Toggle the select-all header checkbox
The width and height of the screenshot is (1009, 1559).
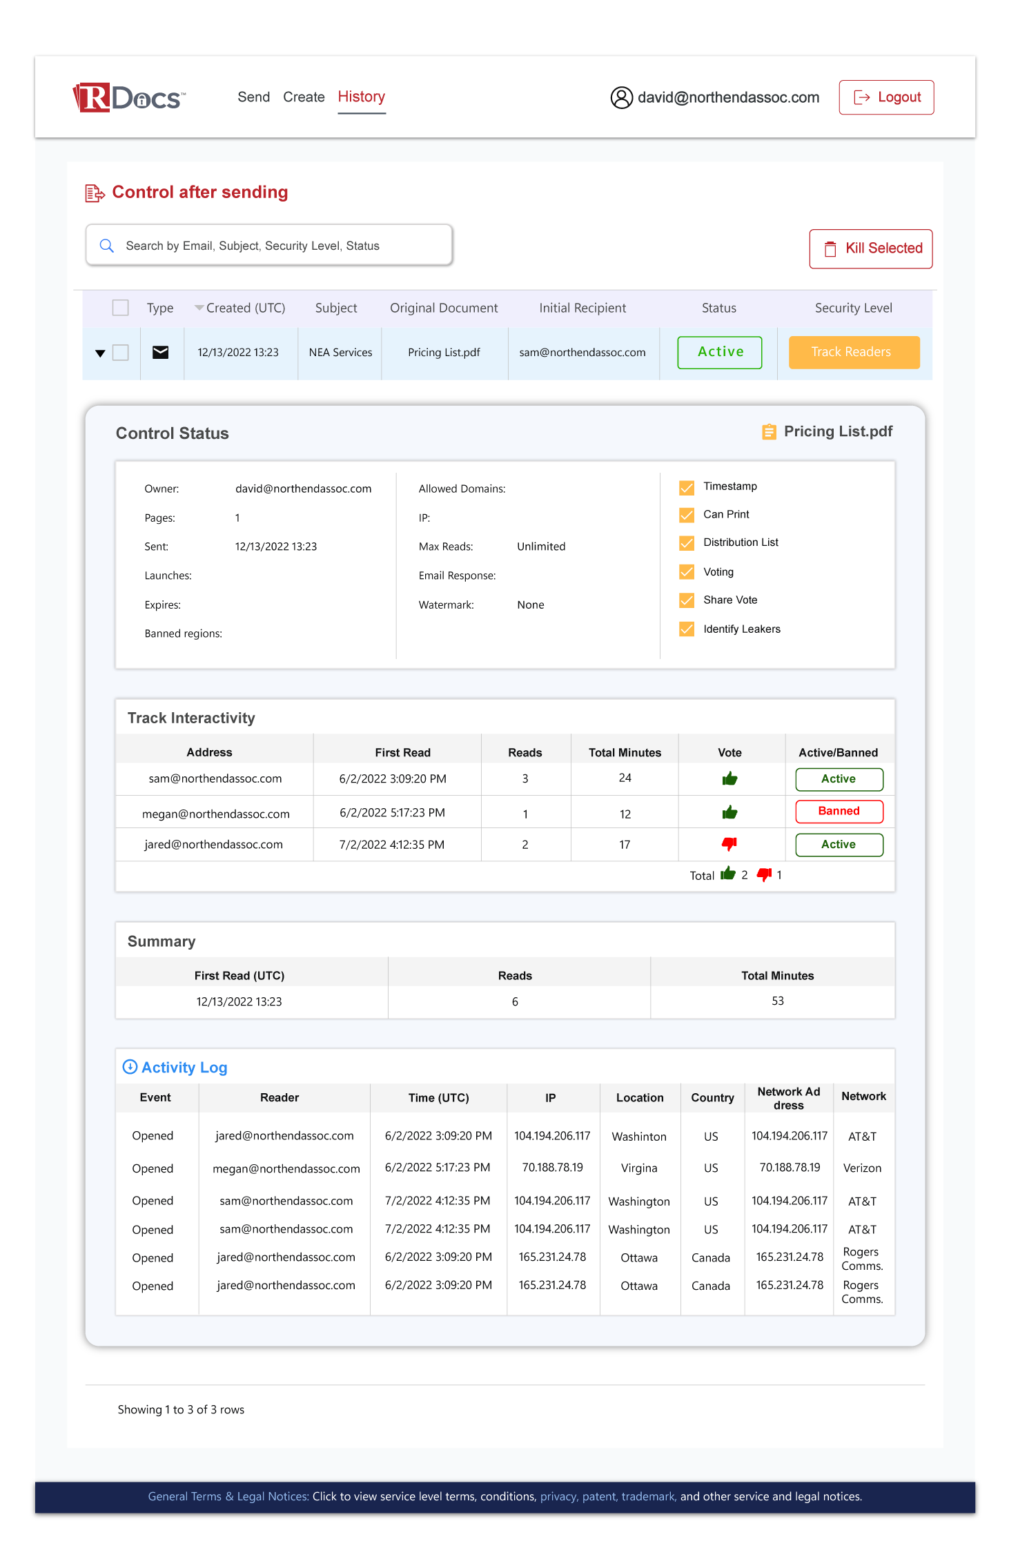click(121, 308)
